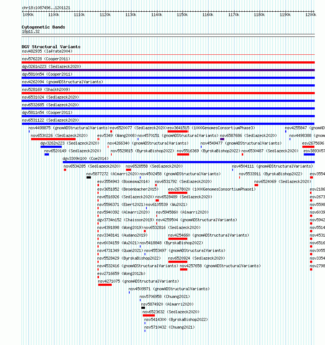Select nsv6520077 (Sedlazeck2020) label
Screen dimensions: 325x345
pyautogui.click(x=139, y=128)
